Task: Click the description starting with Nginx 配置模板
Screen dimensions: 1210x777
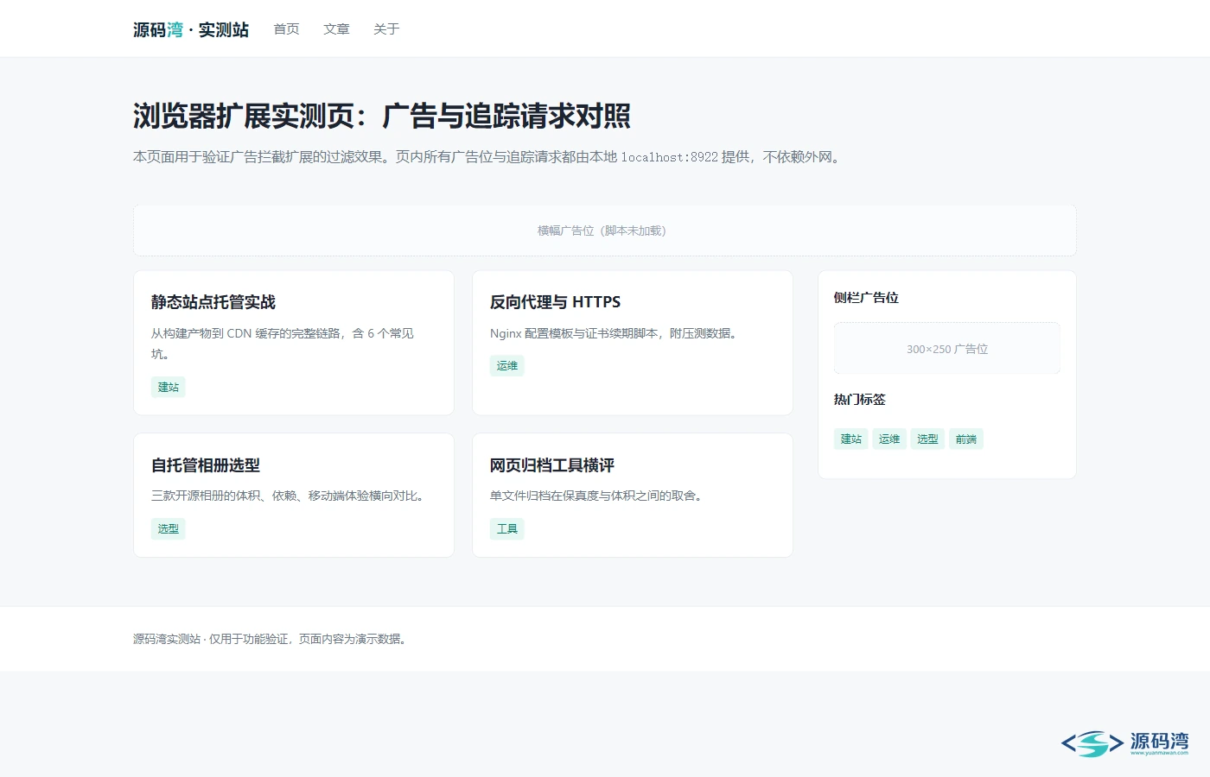Action: pos(615,333)
